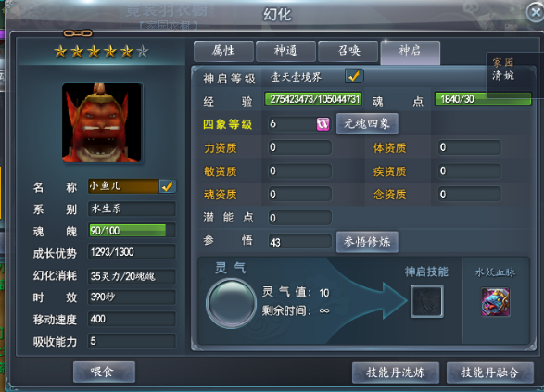
Task: Click the 技能丹融合 button
Action: point(490,373)
